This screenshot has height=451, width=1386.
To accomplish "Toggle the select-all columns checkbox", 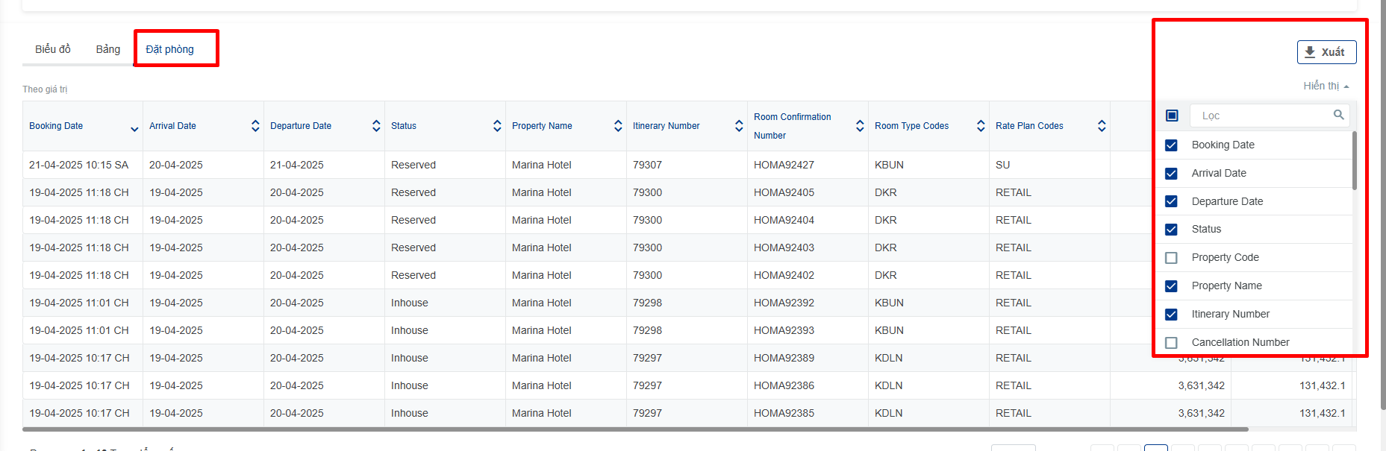I will point(1172,116).
